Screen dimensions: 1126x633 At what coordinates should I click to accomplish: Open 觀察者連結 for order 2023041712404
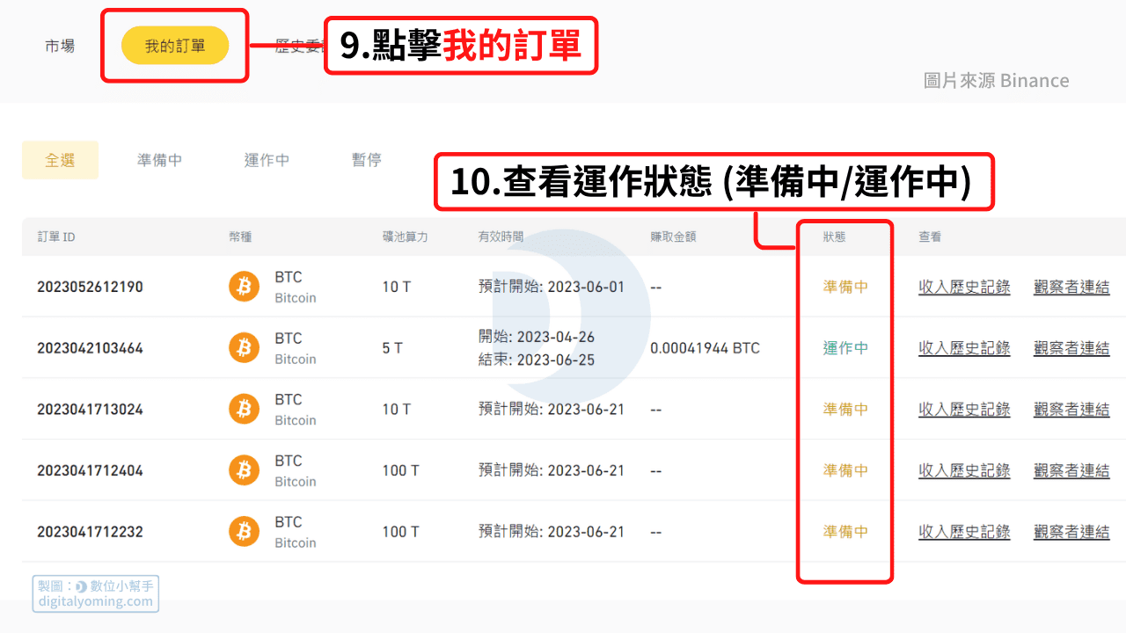click(x=1071, y=470)
